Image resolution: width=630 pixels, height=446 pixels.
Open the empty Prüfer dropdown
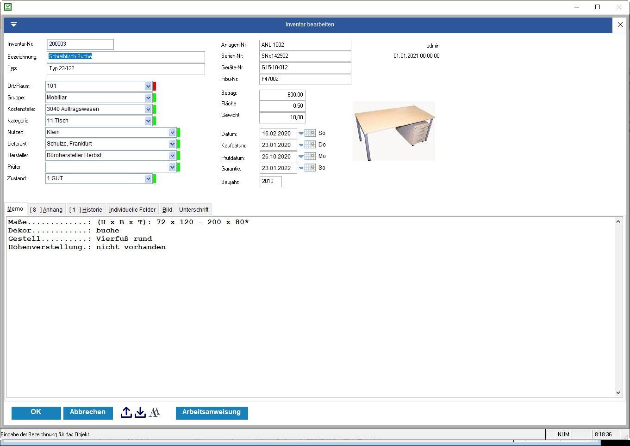point(172,167)
